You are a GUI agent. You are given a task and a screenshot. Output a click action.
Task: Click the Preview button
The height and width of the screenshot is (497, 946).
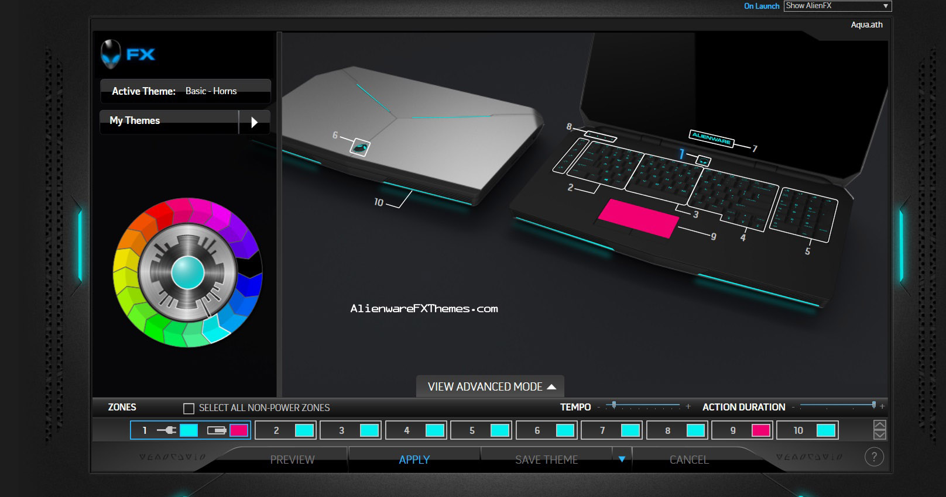tap(292, 460)
